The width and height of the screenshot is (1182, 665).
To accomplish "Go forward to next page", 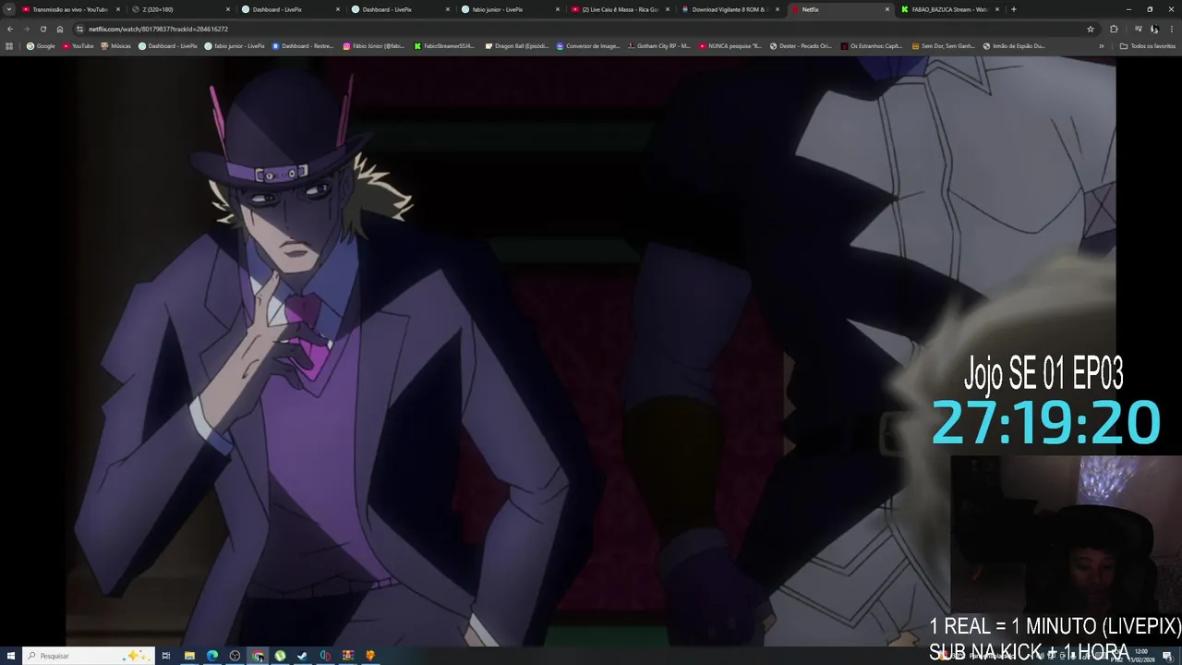I will pyautogui.click(x=26, y=29).
